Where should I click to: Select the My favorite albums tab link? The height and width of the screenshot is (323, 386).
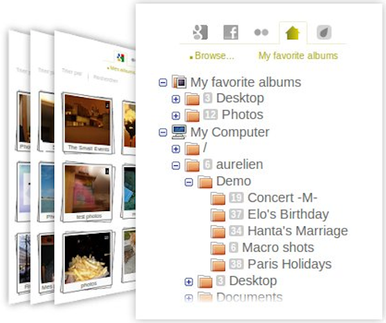coord(298,56)
